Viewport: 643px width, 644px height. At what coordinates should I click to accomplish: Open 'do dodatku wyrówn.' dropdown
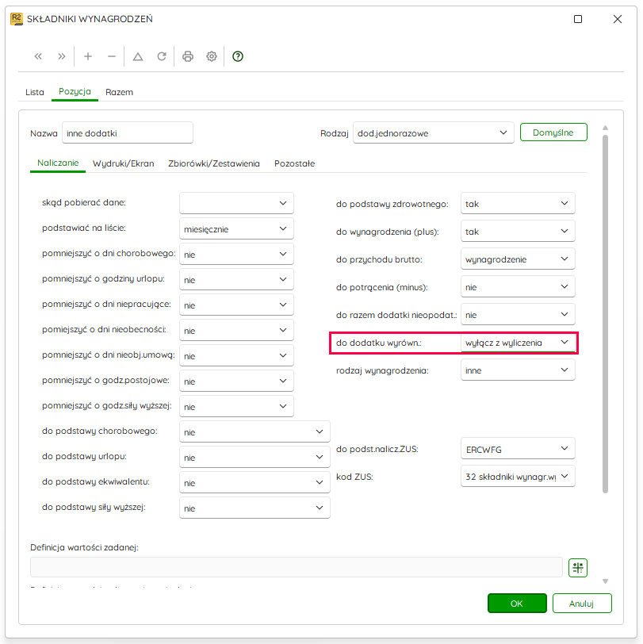(x=518, y=343)
